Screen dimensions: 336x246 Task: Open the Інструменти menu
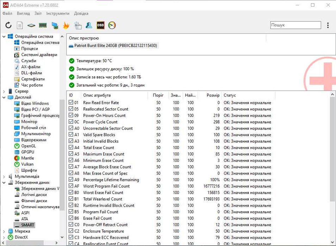point(58,13)
